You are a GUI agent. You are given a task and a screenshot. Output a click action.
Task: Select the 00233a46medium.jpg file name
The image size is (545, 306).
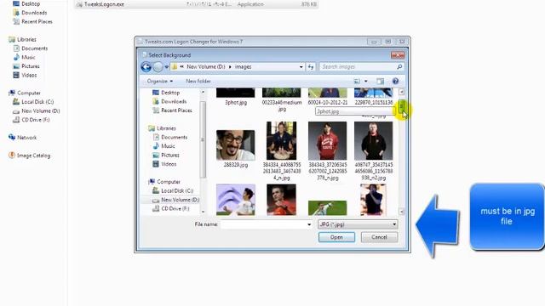[282, 105]
